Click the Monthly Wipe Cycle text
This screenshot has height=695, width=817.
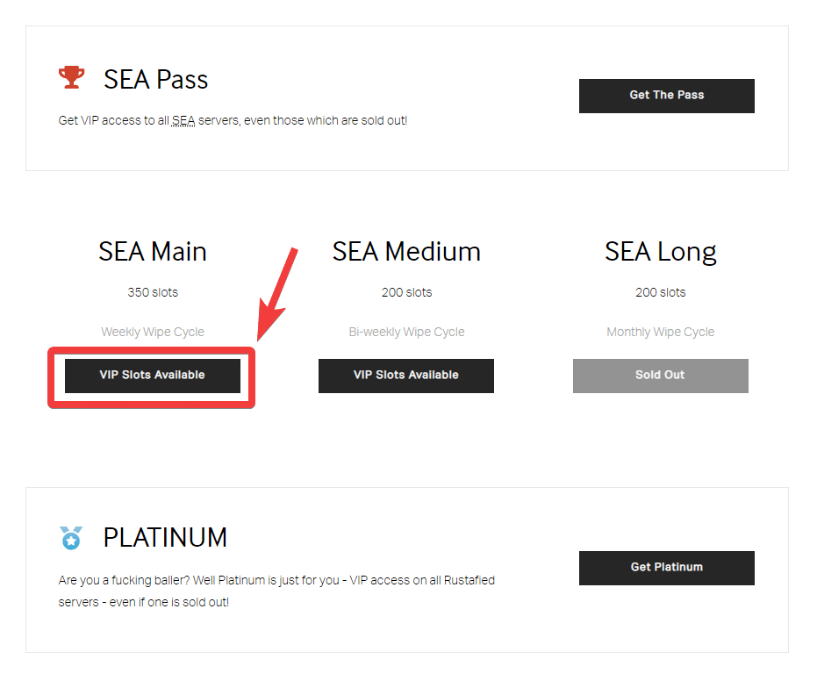(660, 332)
